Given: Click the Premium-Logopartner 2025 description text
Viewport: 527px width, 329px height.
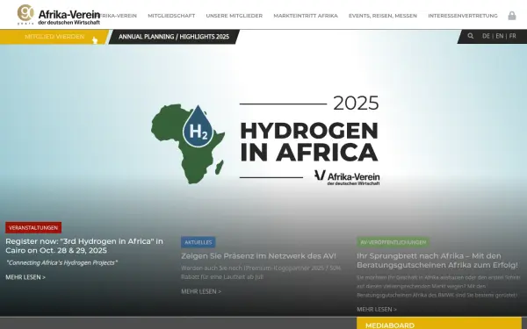Looking at the screenshot, I should coord(261,272).
